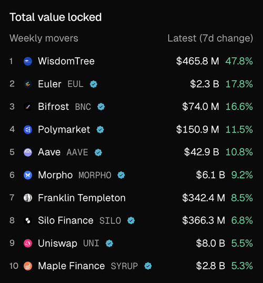Click the Latest (7d change) column header

pos(210,38)
